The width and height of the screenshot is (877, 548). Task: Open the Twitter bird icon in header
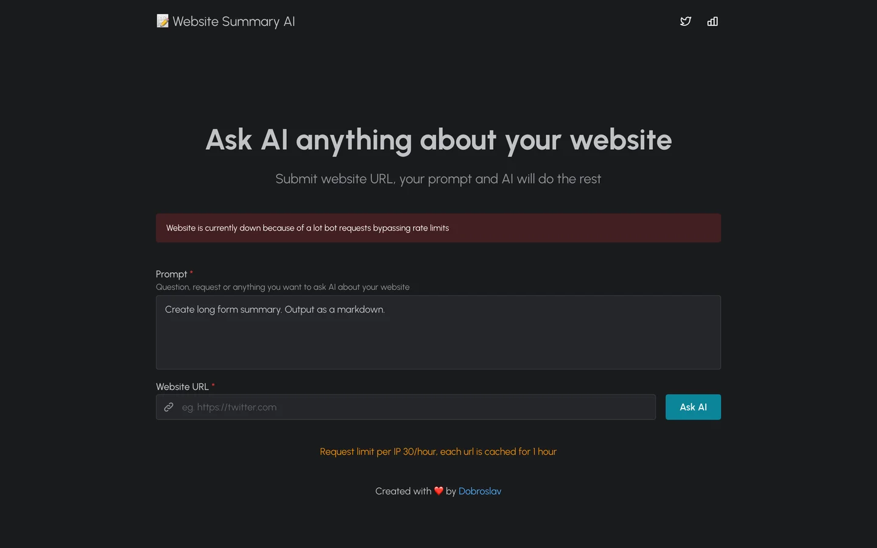tap(686, 21)
